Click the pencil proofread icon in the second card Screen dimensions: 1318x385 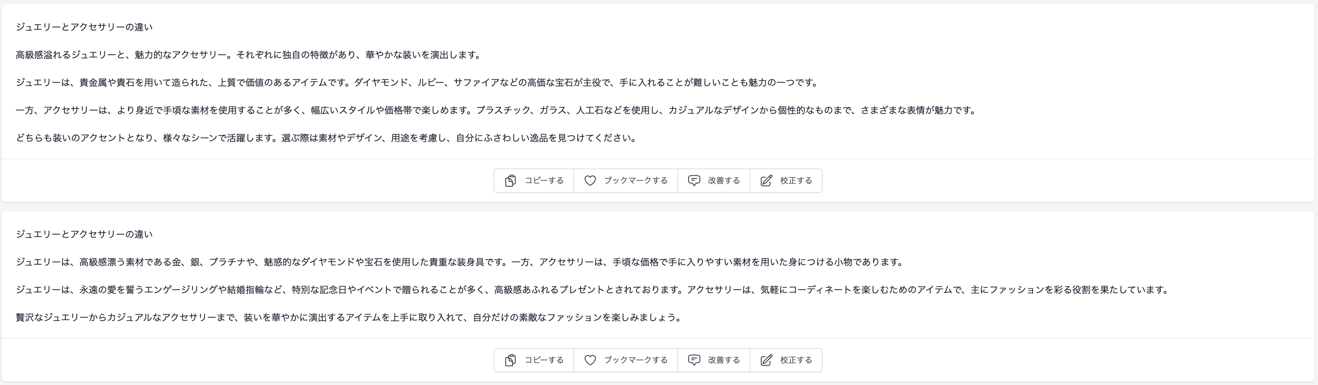[x=766, y=360]
